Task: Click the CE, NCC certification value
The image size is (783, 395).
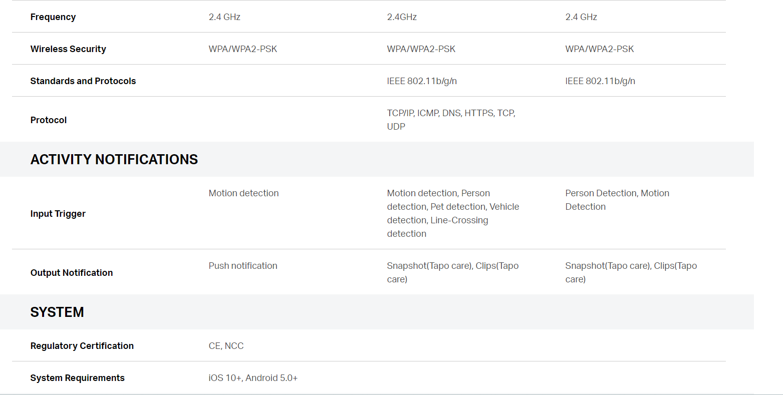Action: coord(226,346)
